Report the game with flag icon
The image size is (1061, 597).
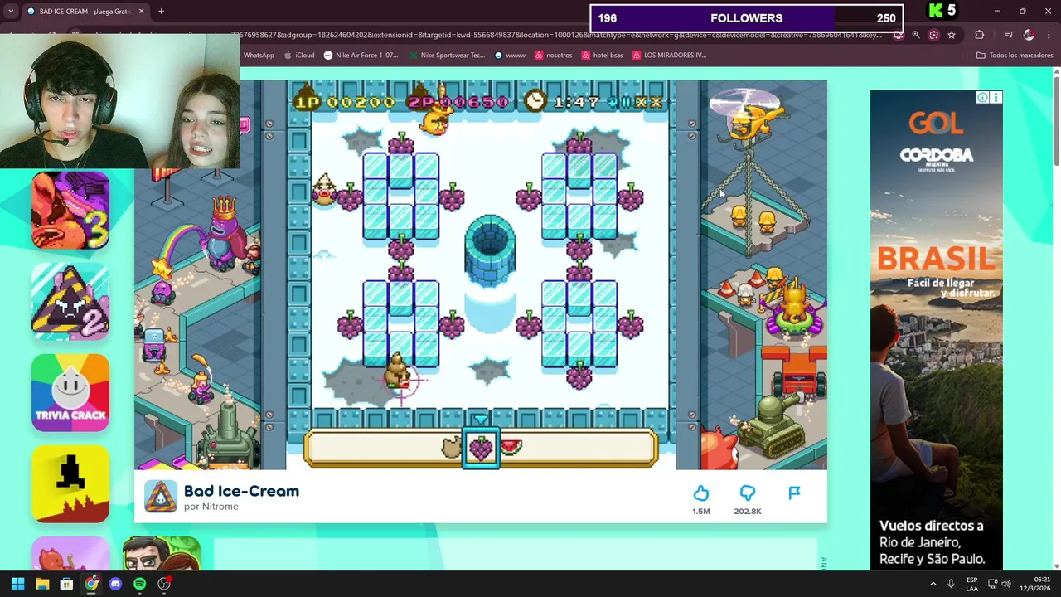(794, 493)
